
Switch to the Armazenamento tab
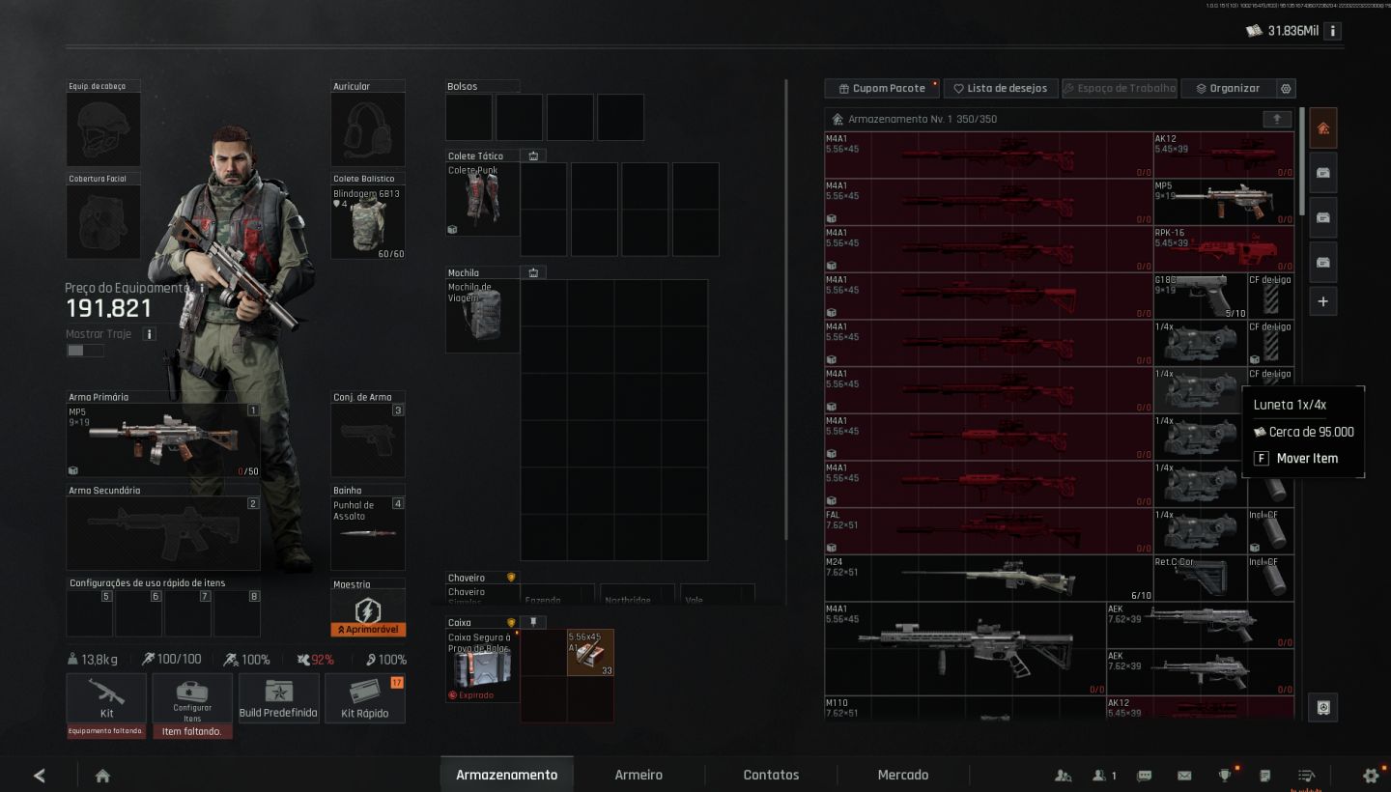click(x=507, y=775)
